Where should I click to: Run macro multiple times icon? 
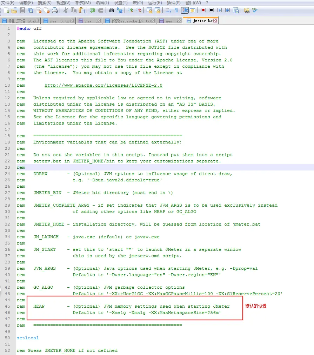coord(228,11)
